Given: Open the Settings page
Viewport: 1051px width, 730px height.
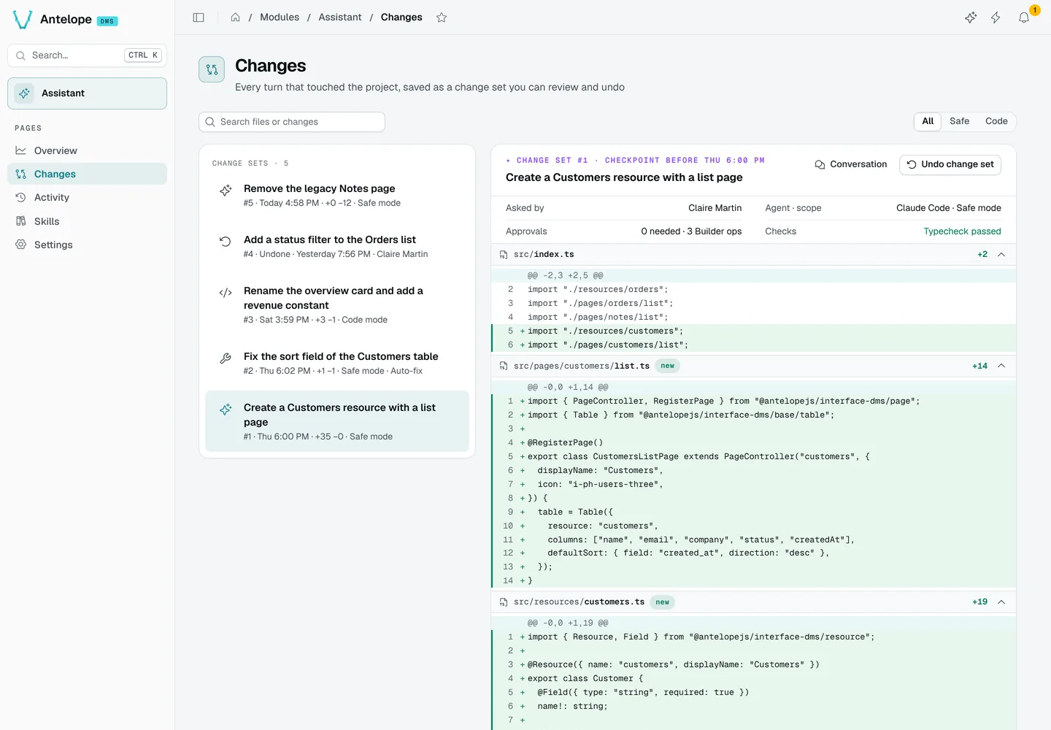Looking at the screenshot, I should [87, 245].
